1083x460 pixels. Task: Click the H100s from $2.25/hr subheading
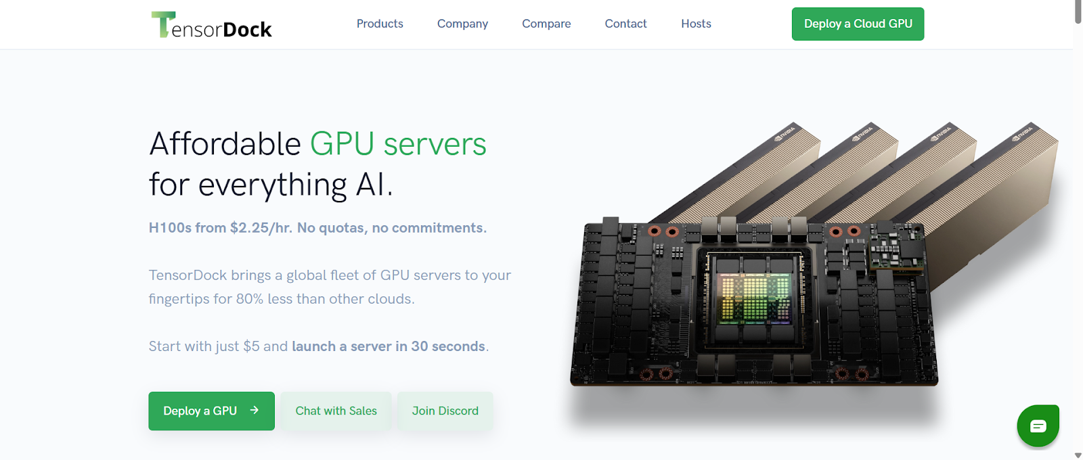coord(317,228)
